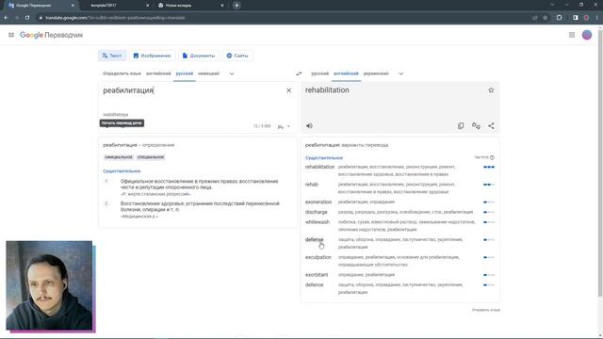603x339 pixels.
Task: Clear the source text with X
Action: click(x=289, y=90)
